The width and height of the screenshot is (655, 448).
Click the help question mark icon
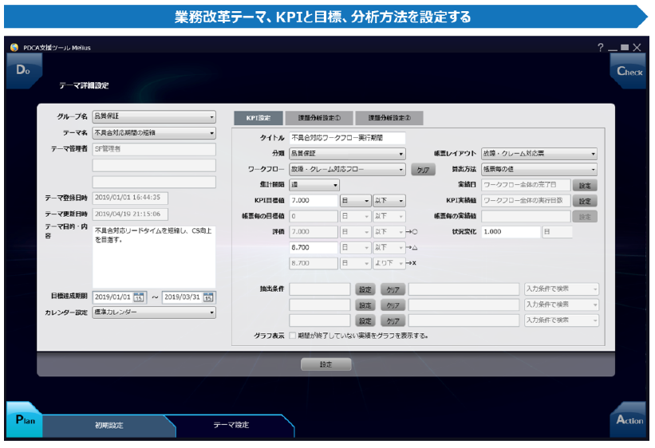coord(600,48)
